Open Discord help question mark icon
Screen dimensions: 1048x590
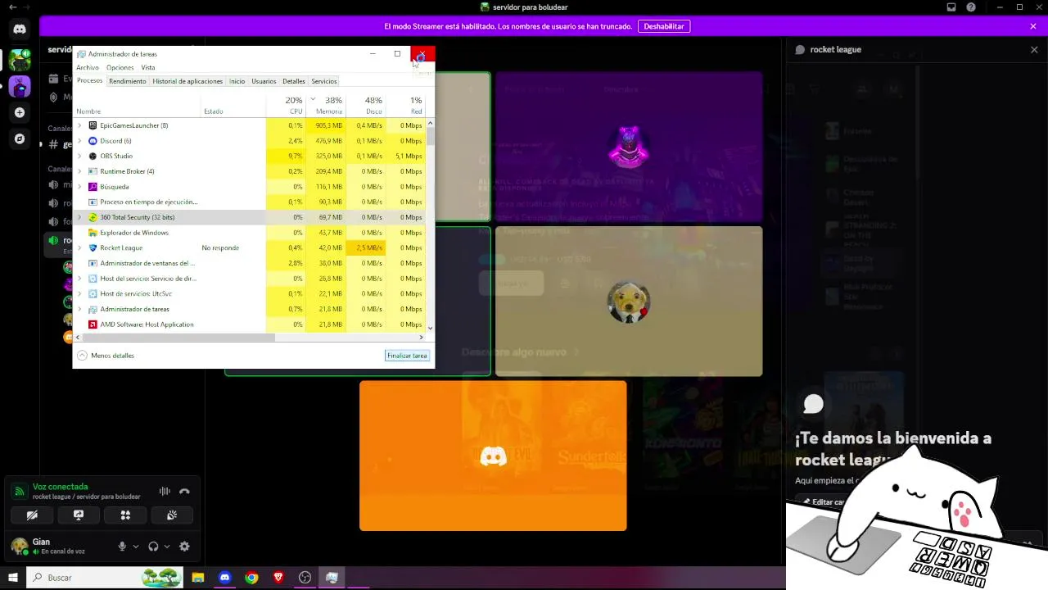971,7
